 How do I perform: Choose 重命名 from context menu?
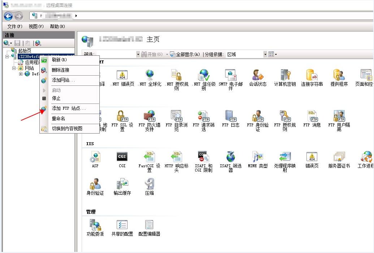[x=69, y=118]
